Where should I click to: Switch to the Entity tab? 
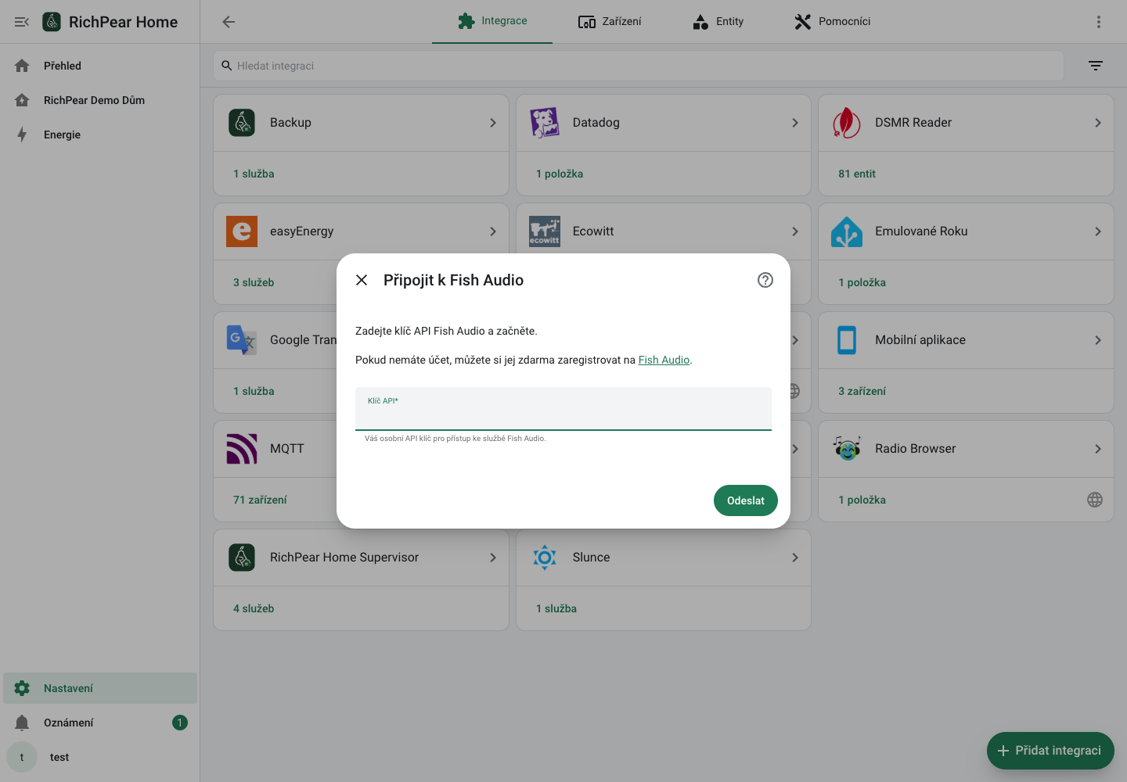[718, 21]
